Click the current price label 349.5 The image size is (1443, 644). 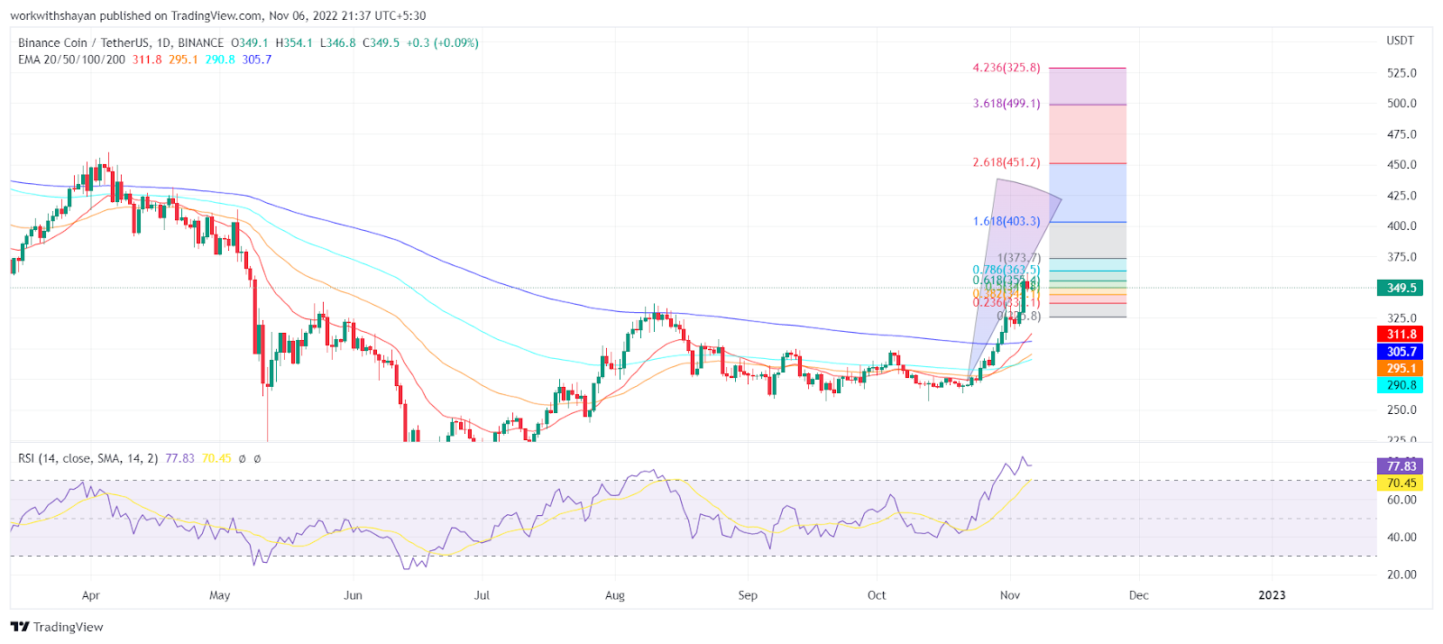point(1401,288)
